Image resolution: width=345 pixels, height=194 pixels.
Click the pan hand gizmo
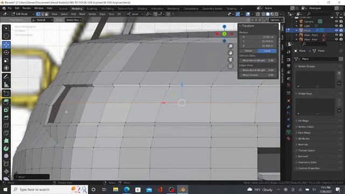click(230, 53)
